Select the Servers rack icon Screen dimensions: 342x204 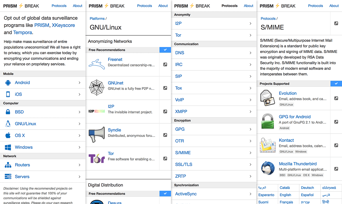pos(8,177)
